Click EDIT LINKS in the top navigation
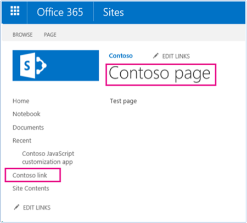 coord(176,56)
